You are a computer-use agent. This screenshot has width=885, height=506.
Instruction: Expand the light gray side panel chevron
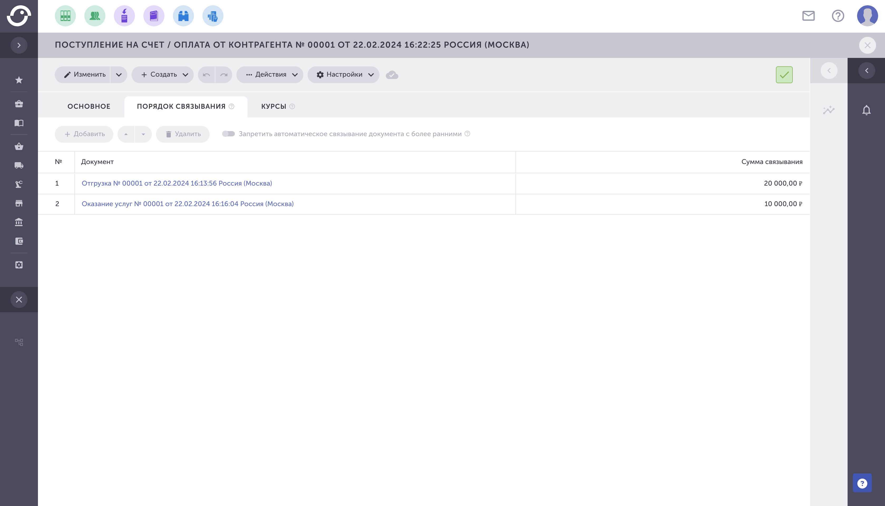pos(829,71)
